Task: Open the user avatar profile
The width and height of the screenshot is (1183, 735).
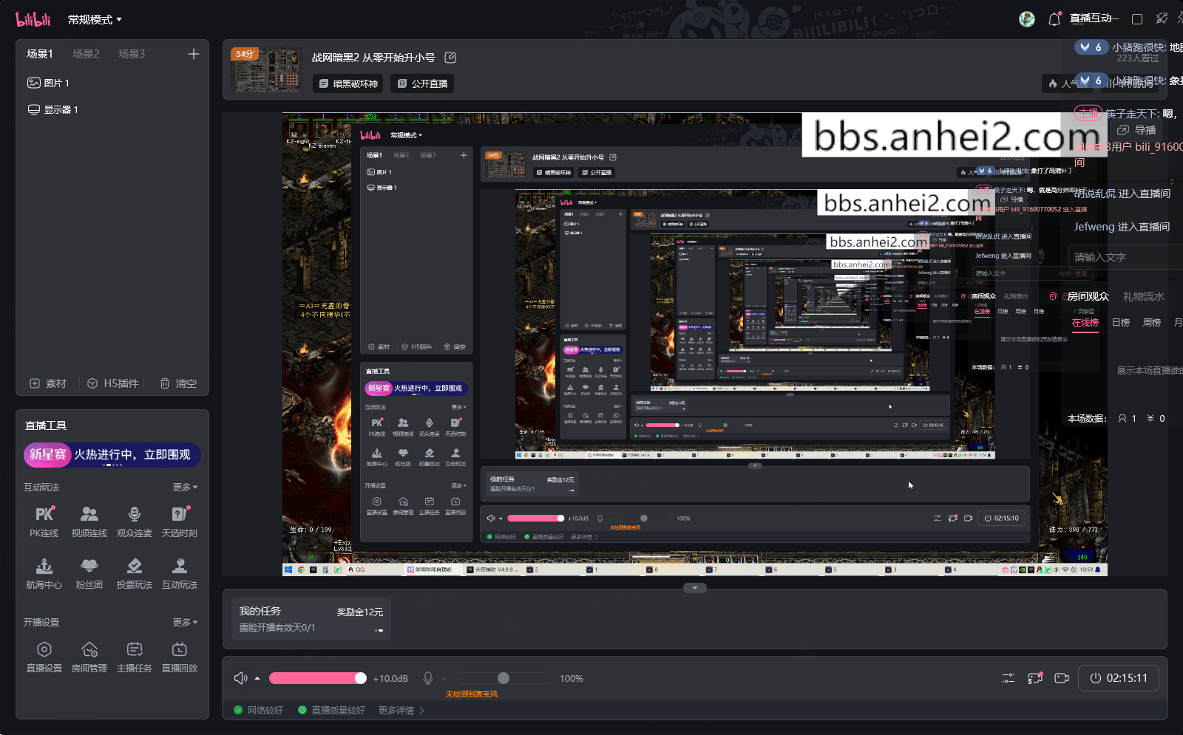Action: click(1027, 19)
